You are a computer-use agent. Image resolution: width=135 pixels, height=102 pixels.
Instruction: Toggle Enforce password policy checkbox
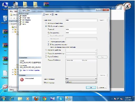[48, 42]
